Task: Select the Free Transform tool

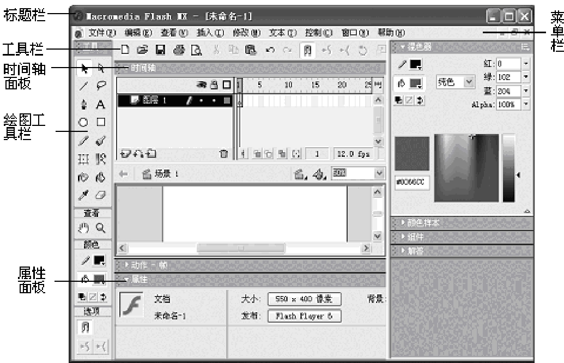Action: 83,159
